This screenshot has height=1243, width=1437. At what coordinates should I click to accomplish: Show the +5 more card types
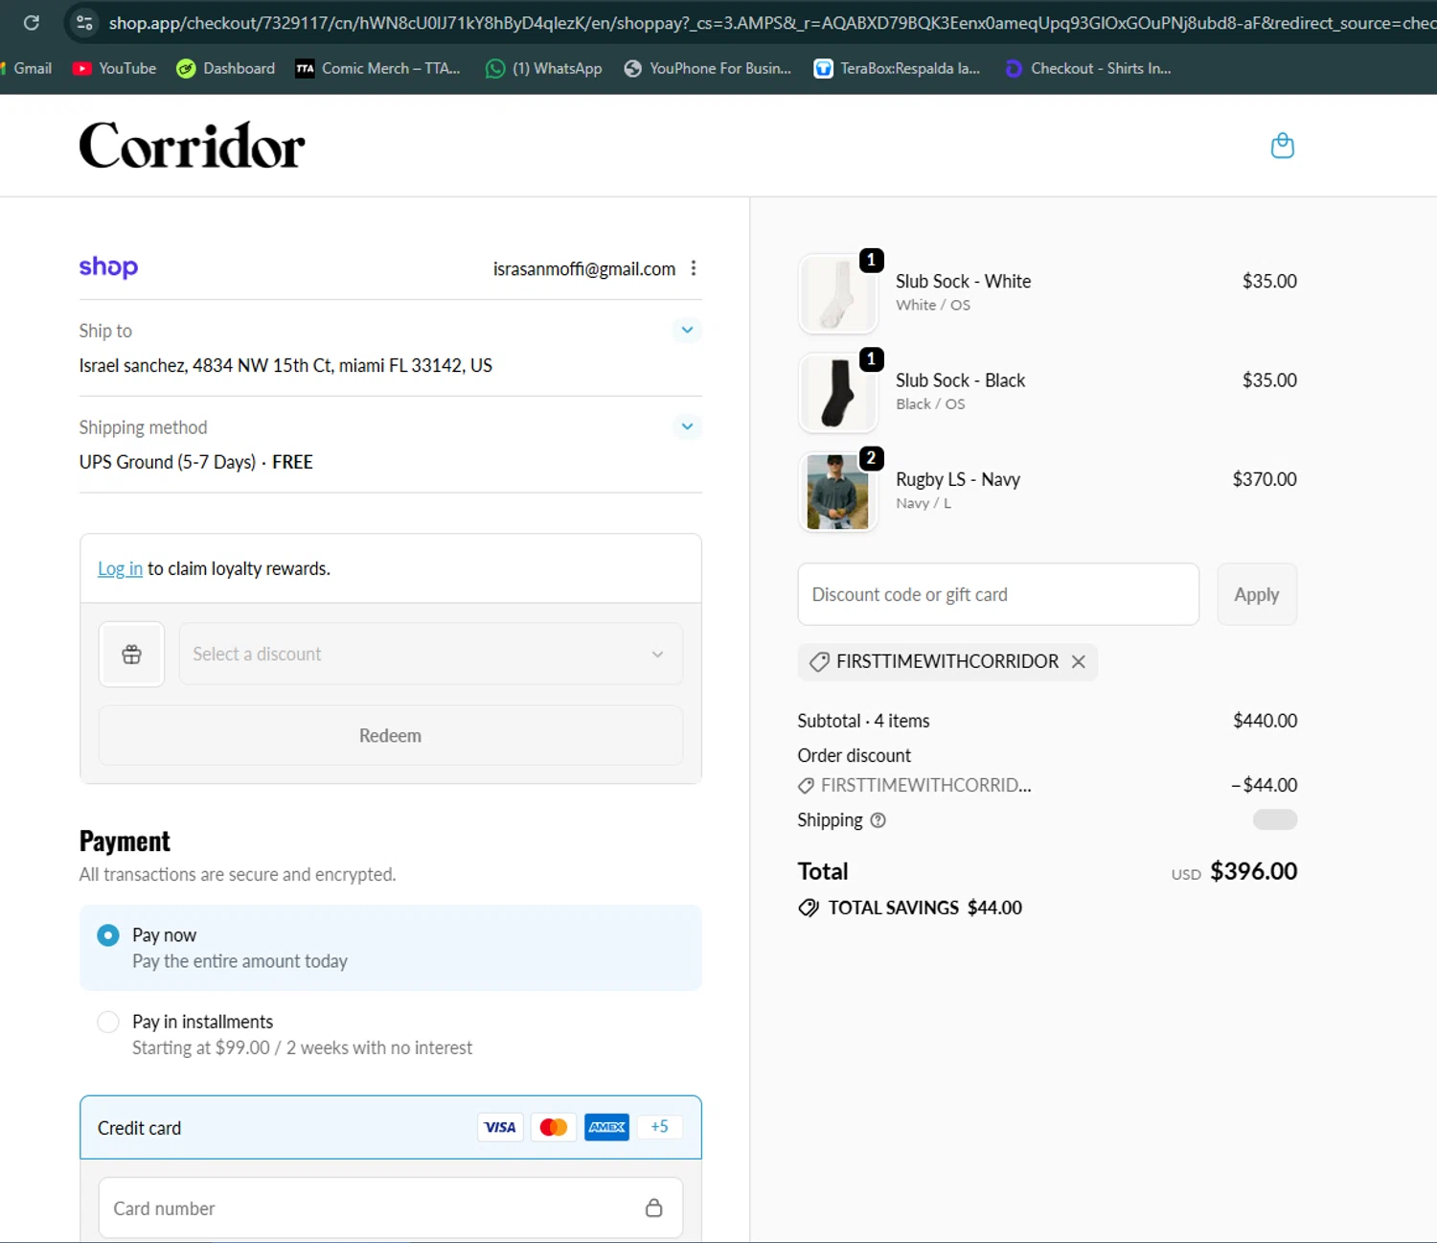(x=659, y=1127)
